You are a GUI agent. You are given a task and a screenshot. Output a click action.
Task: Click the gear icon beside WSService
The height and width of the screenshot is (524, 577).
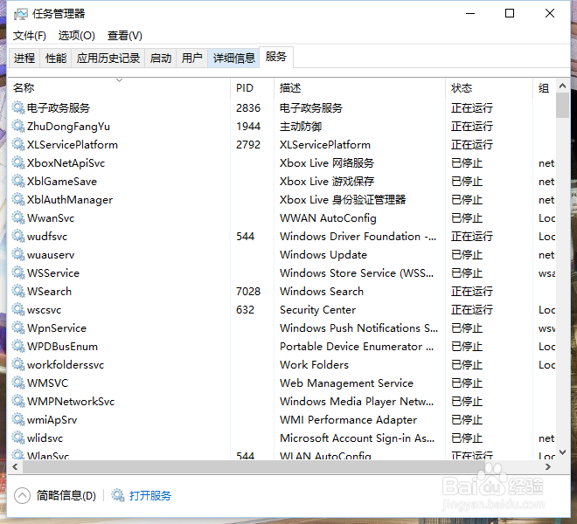[18, 272]
